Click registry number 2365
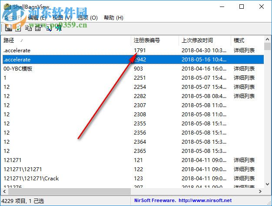Image resolution: width=272 pixels, height=206 pixels. (140, 151)
